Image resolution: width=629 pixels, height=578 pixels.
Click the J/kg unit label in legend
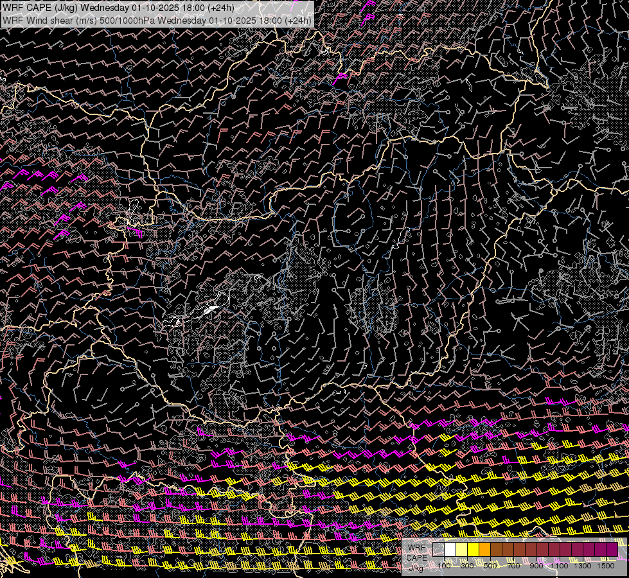[416, 568]
